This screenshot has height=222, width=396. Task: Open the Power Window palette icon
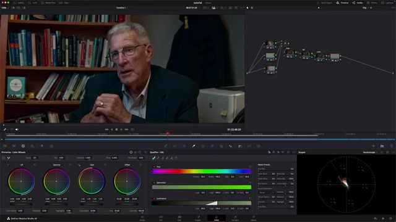[203, 146]
